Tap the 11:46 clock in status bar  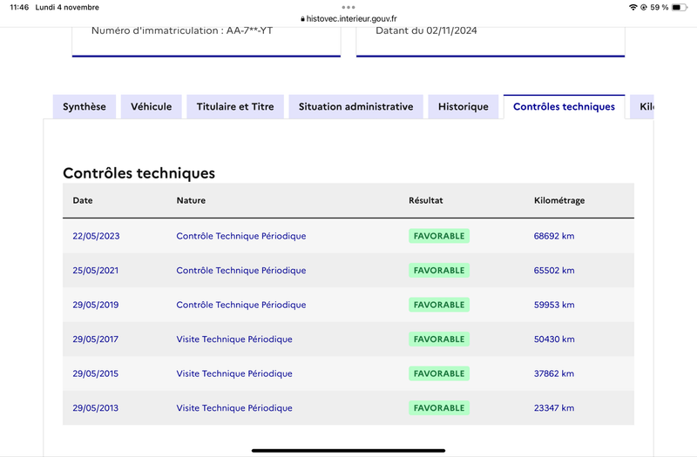point(19,7)
